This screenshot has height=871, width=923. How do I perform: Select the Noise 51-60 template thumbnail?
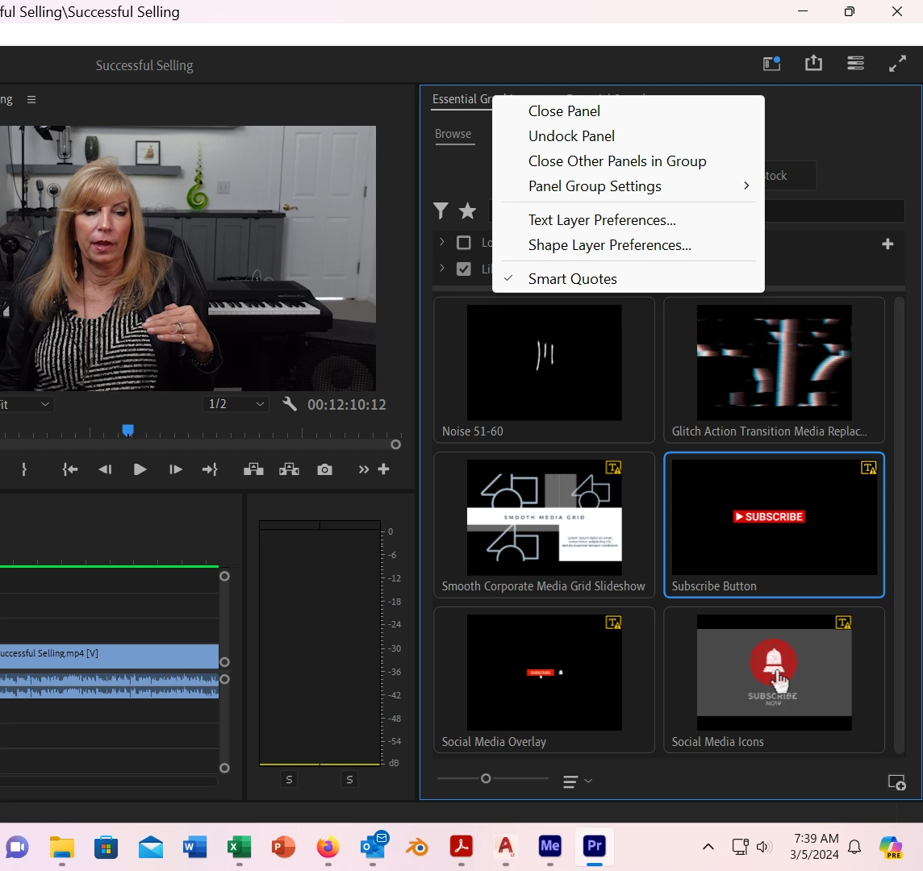tap(544, 369)
